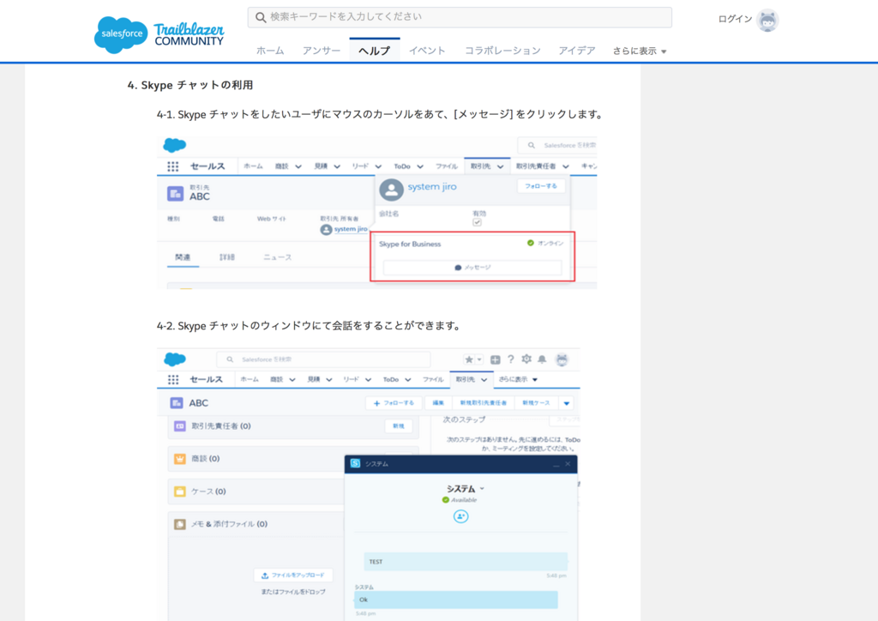
Task: Click the 新規取引先責任者 button
Action: click(x=484, y=402)
